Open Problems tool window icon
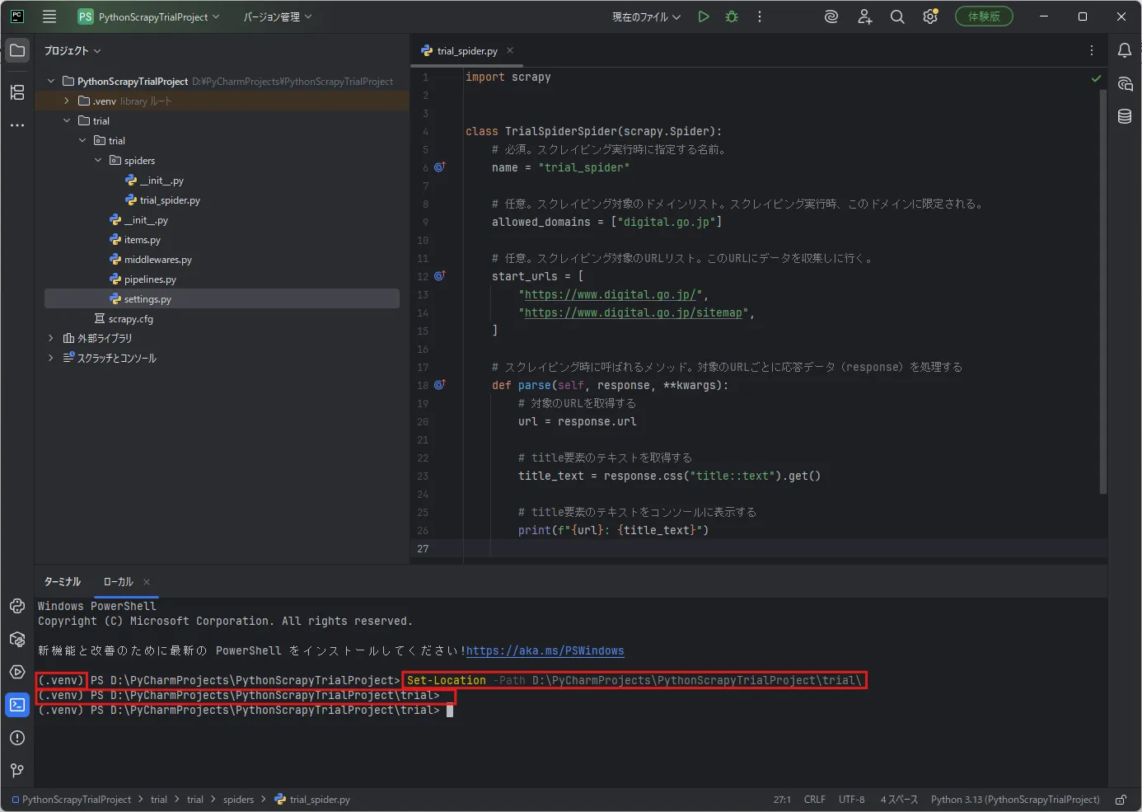Viewport: 1142px width, 812px height. 17,738
